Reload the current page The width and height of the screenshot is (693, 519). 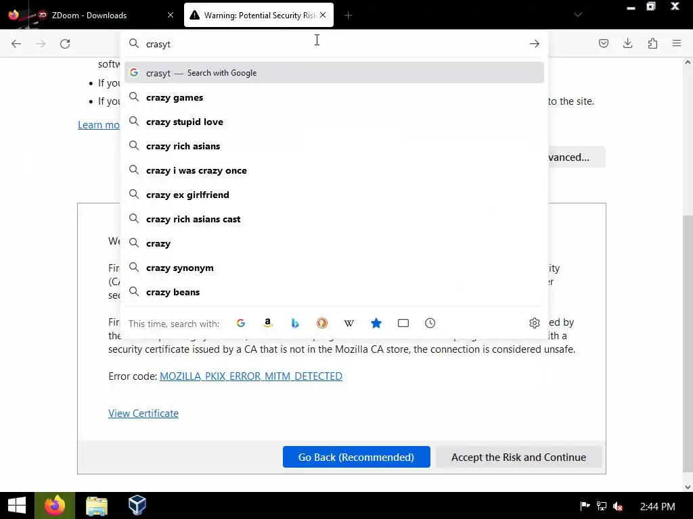pos(65,44)
